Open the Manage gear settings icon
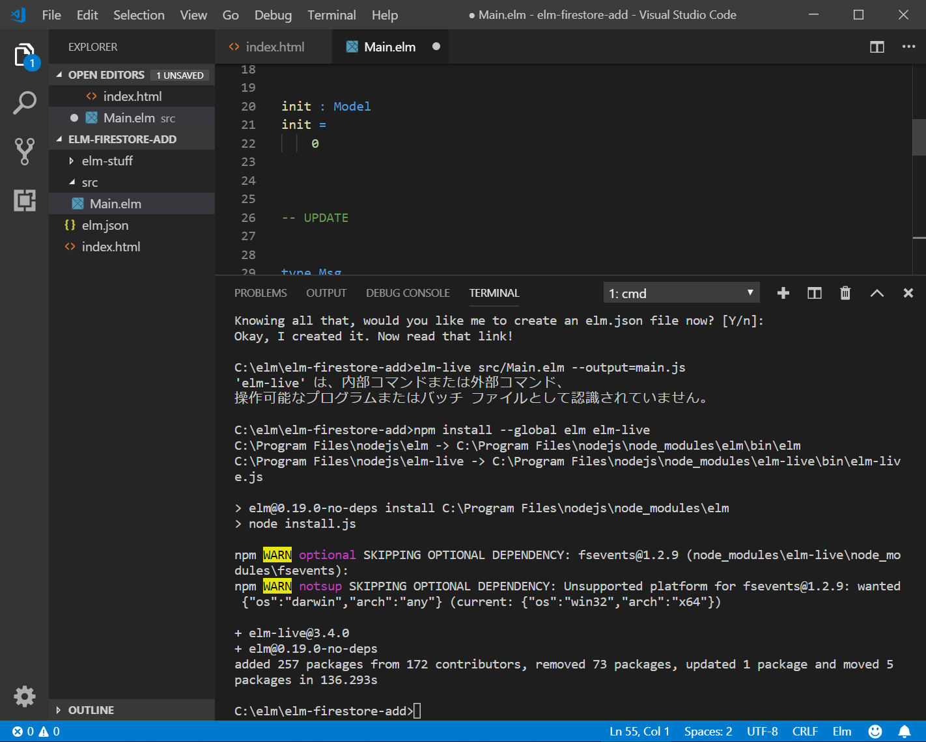This screenshot has width=926, height=742. pos(24,696)
